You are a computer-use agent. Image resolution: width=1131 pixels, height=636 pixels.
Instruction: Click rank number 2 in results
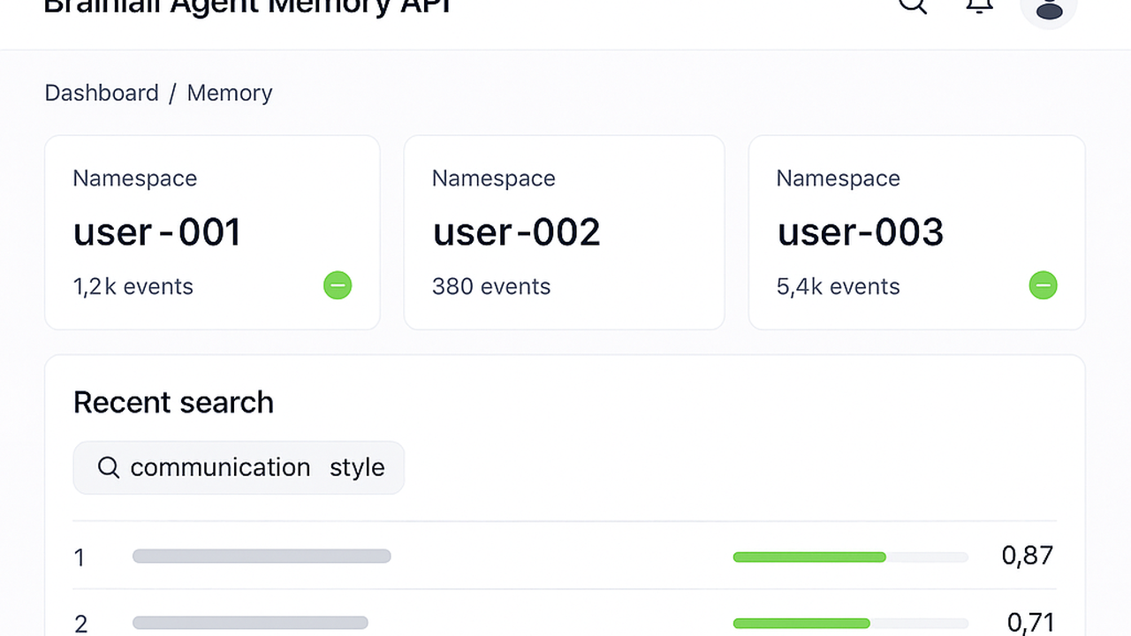point(80,624)
